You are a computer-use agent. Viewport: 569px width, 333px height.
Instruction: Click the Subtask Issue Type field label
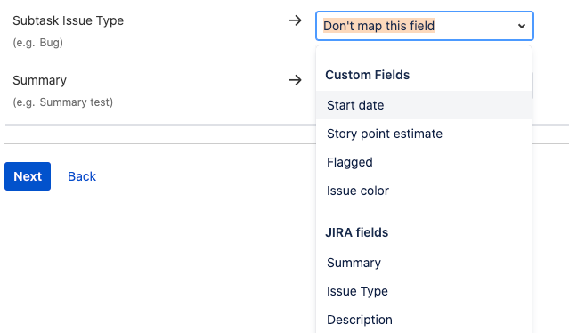(x=69, y=20)
